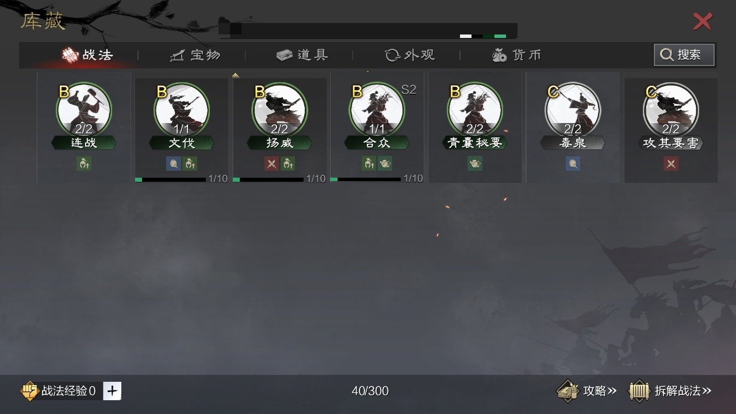Image resolution: width=736 pixels, height=414 pixels.
Task: Click the 文伐 progress bar 1/10
Action: click(181, 179)
